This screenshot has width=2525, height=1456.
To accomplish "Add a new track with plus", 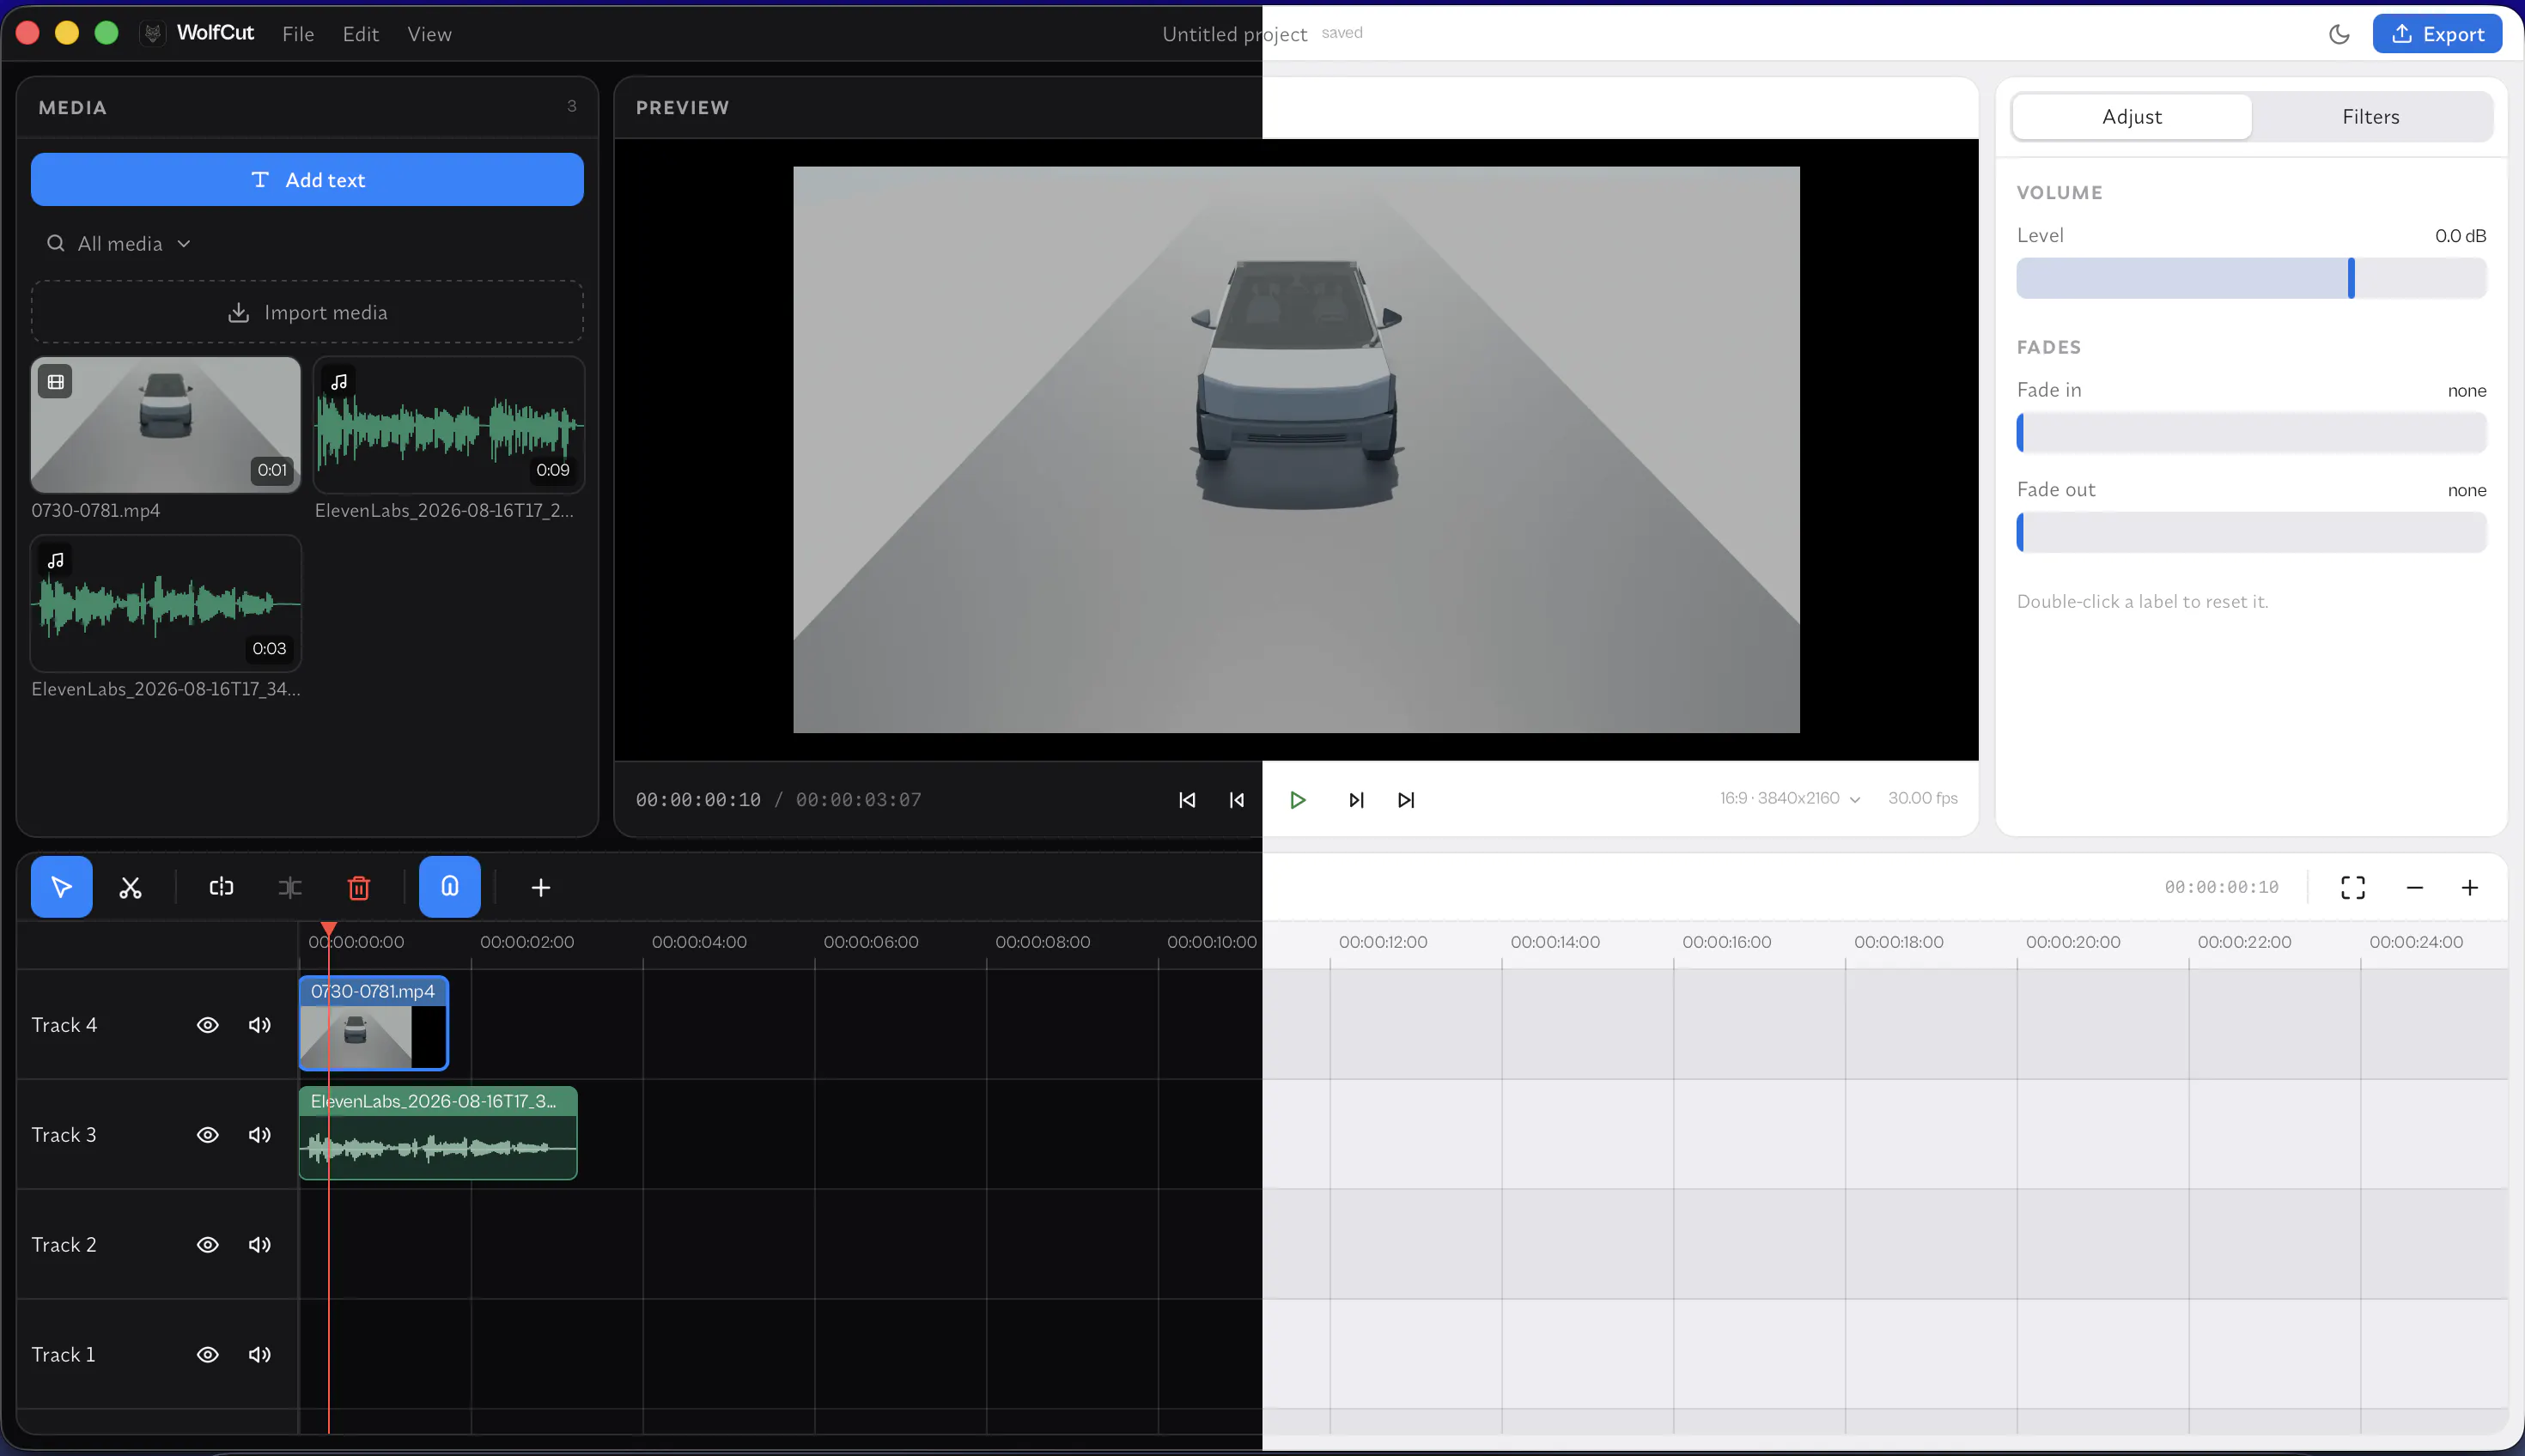I will coord(540,887).
